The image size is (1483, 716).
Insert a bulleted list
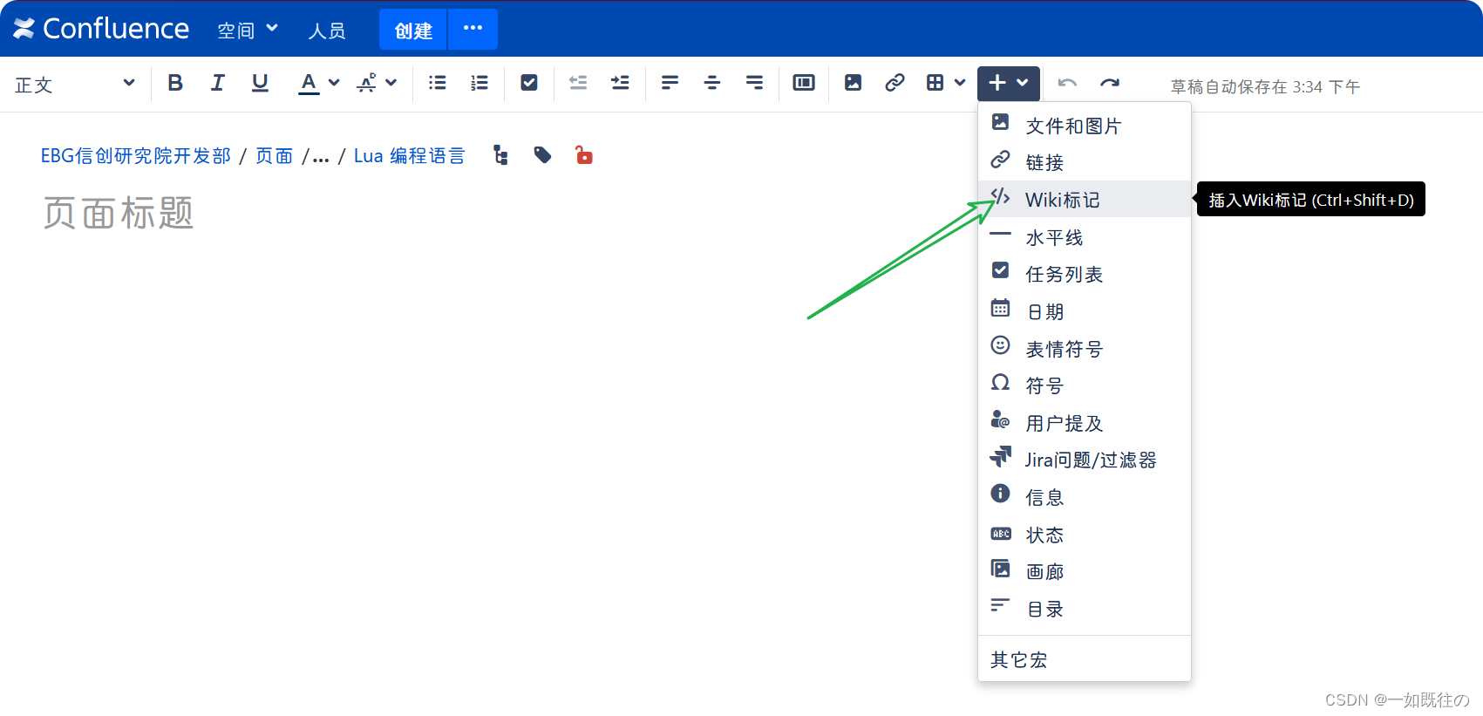(x=438, y=83)
